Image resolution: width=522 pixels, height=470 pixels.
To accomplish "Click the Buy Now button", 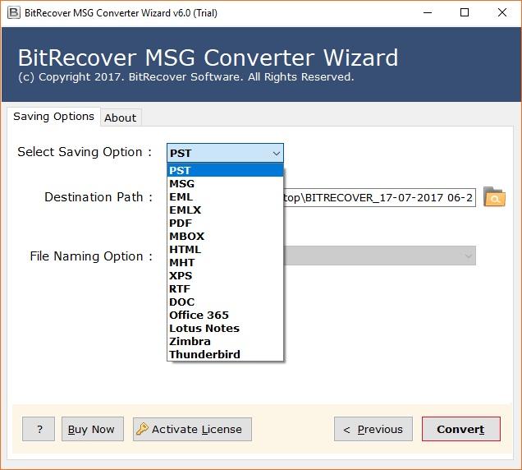I will point(93,429).
